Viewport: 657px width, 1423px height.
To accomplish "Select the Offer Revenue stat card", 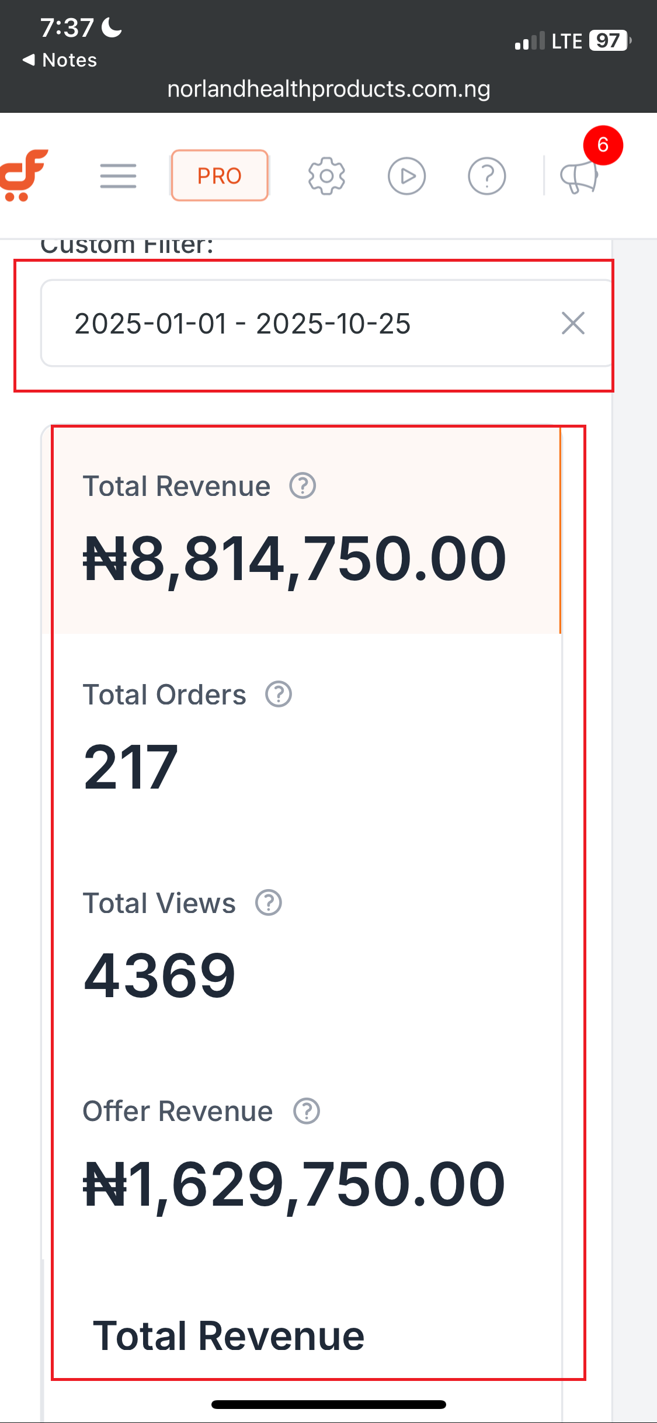I will tap(301, 1154).
